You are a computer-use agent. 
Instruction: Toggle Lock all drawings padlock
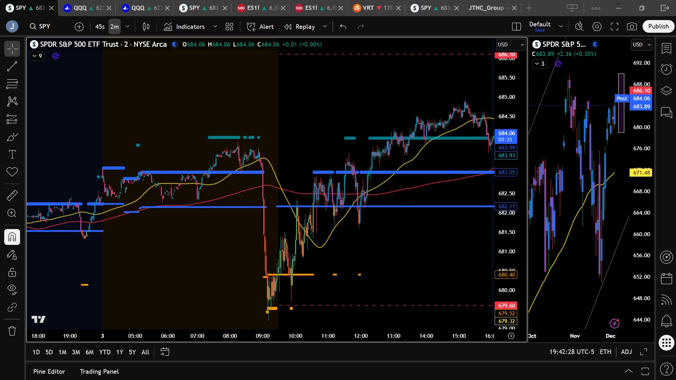pyautogui.click(x=12, y=272)
